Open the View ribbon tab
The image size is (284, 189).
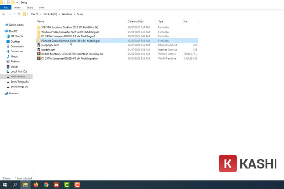coord(42,8)
